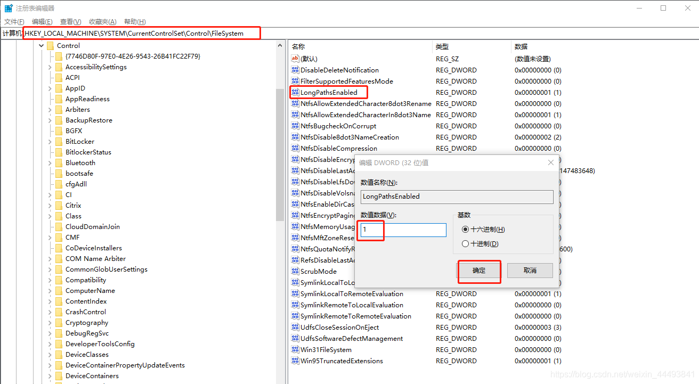Select the NtfsAllowExtendedCharacter8dot3Rename value name
The height and width of the screenshot is (384, 699).
coord(366,103)
